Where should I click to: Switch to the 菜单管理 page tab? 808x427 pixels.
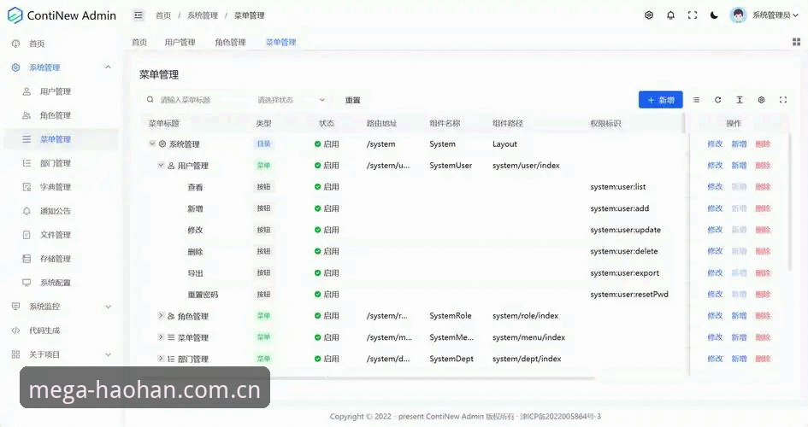[280, 42]
